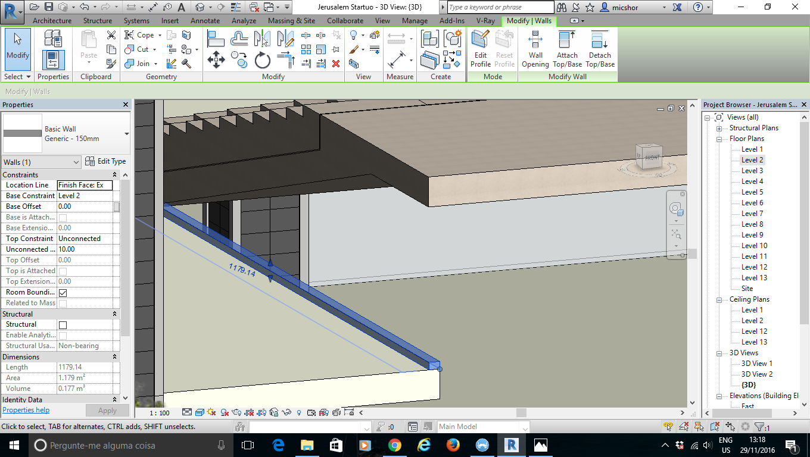810x457 pixels.
Task: Click the Wall Opening tool
Action: click(x=535, y=49)
